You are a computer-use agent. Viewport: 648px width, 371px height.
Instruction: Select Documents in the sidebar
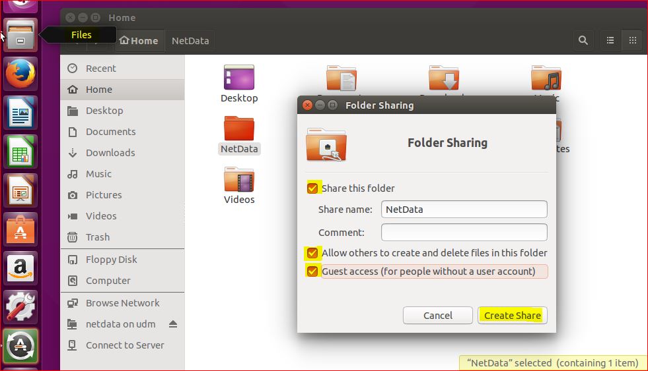tap(110, 132)
